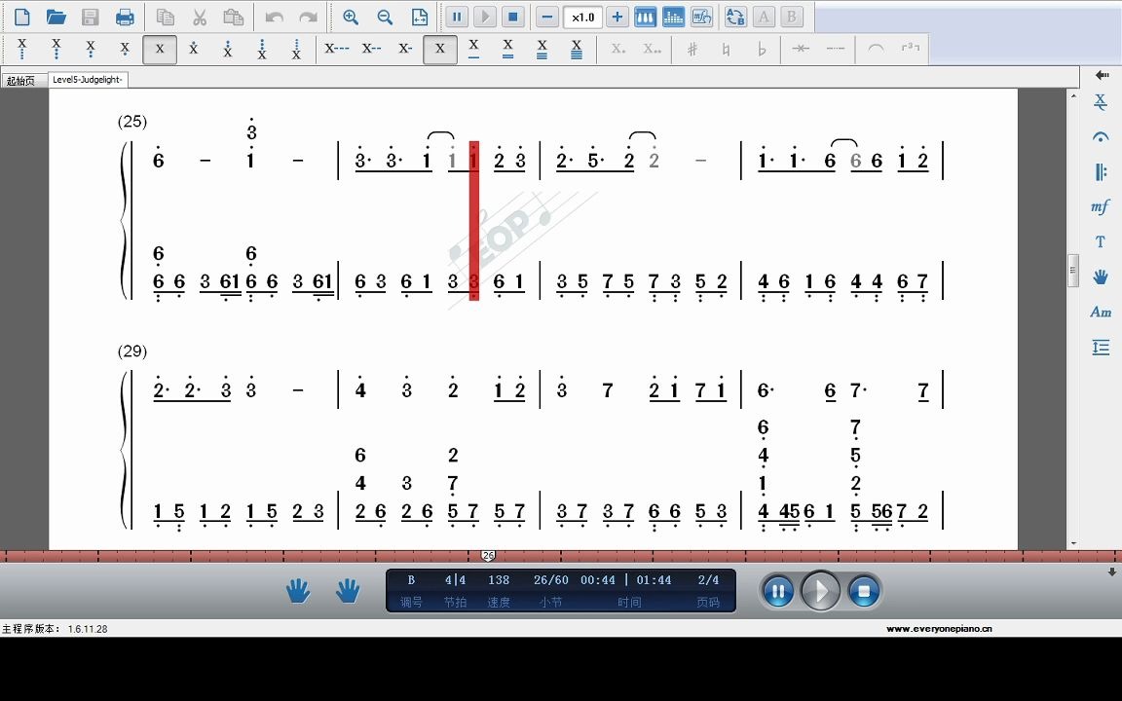Open the fermata symbol tool in the sidebar

(1101, 136)
